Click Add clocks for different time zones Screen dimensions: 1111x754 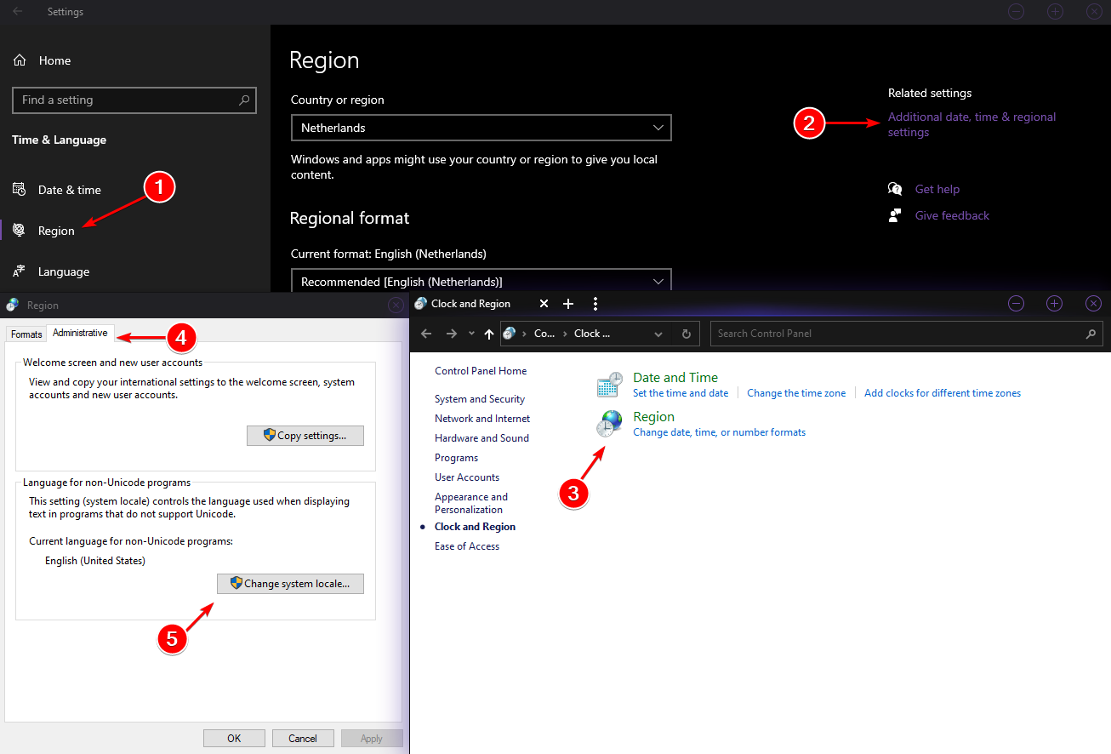coord(943,393)
